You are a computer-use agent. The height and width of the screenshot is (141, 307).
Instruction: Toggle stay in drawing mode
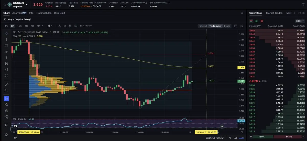click(x=6, y=104)
